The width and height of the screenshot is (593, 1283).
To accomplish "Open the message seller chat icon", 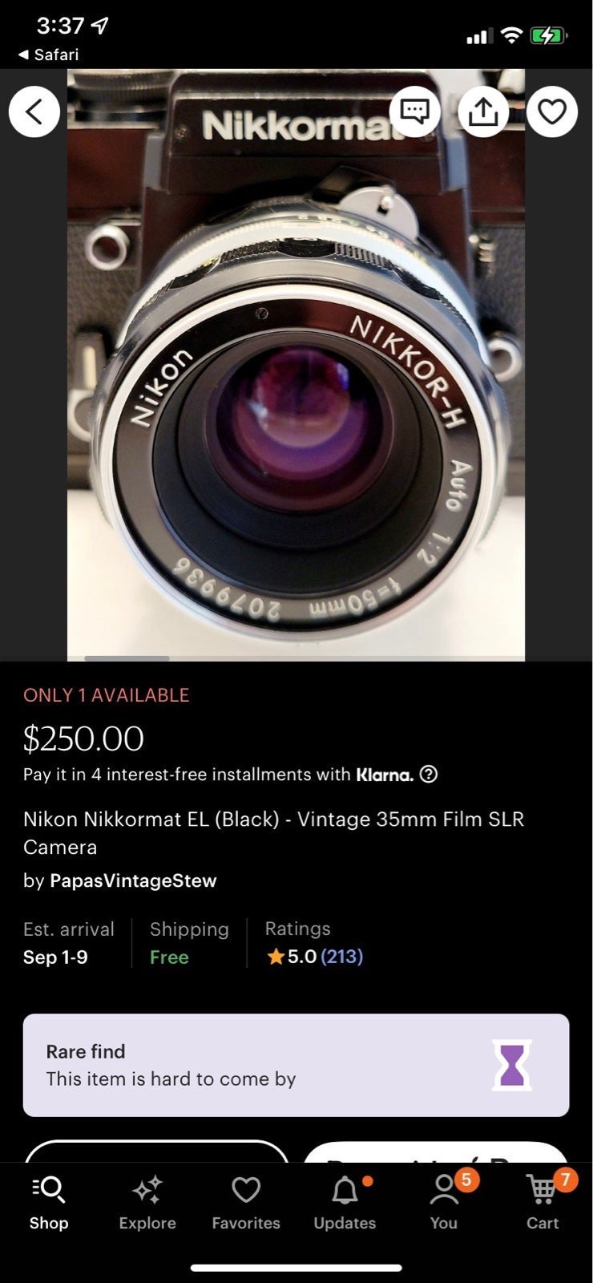I will (x=414, y=111).
